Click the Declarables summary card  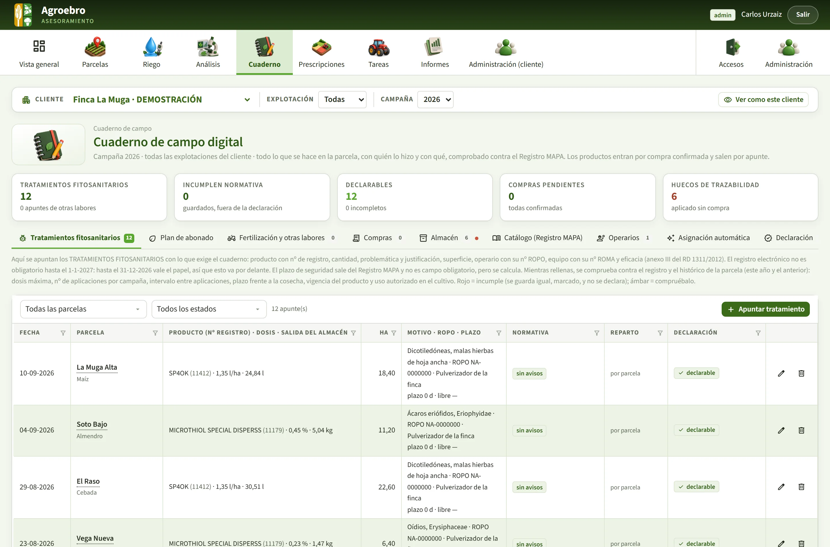[x=415, y=197]
